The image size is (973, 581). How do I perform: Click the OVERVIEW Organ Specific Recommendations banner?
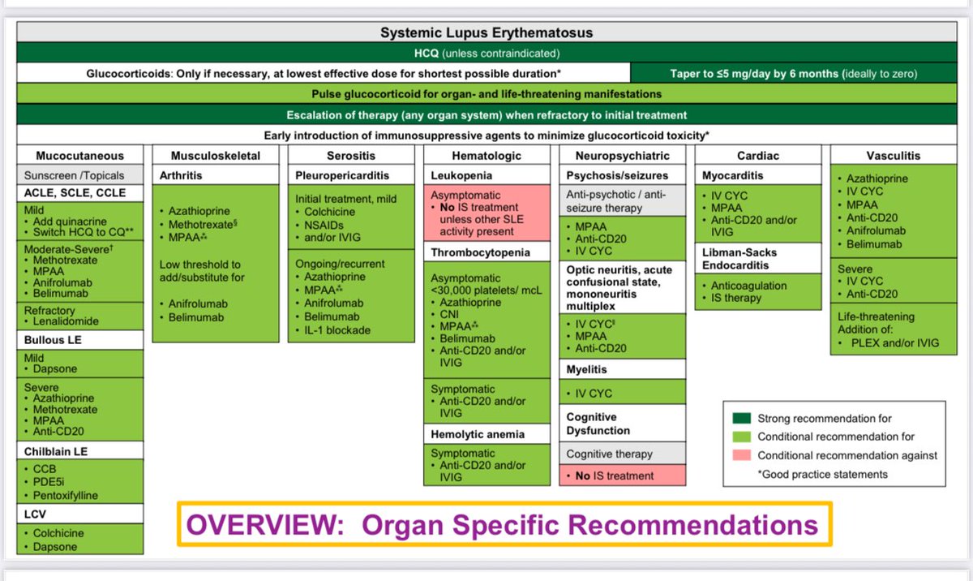[502, 524]
